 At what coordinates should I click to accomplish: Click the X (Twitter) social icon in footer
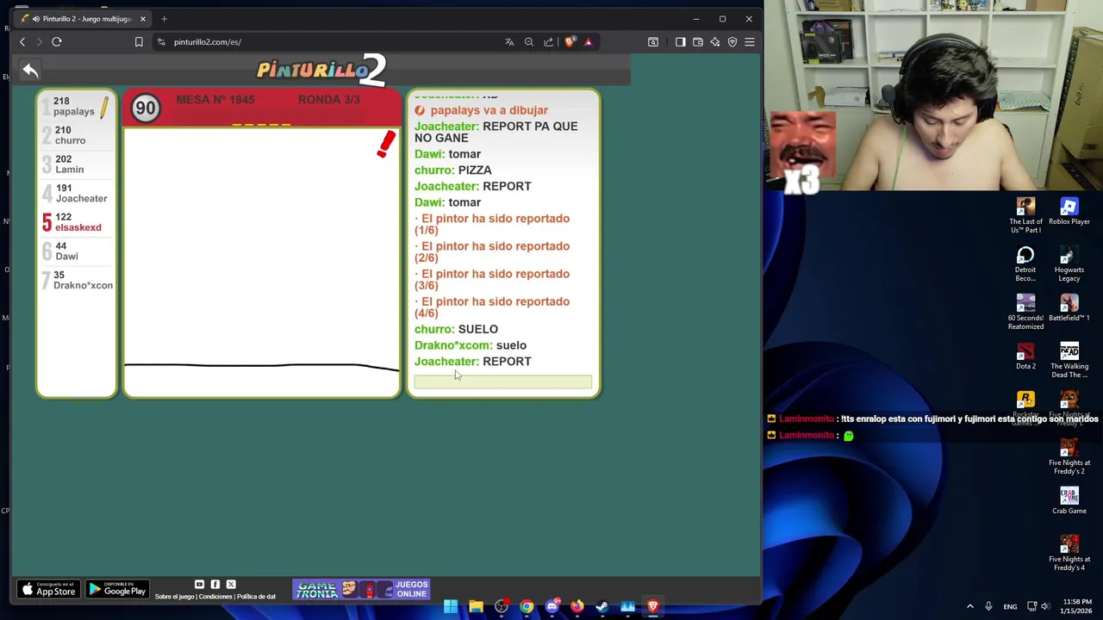point(231,585)
